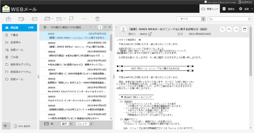Click the page number box showing 1
Image resolution: width=254 pixels, height=133 pixels.
(100, 27)
